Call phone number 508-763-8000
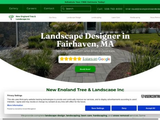The height and width of the screenshot is (120, 160). coord(113,9)
